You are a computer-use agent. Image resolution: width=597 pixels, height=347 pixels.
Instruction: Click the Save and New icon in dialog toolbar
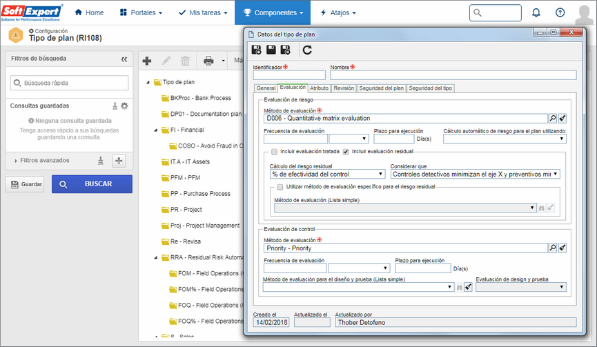[257, 50]
